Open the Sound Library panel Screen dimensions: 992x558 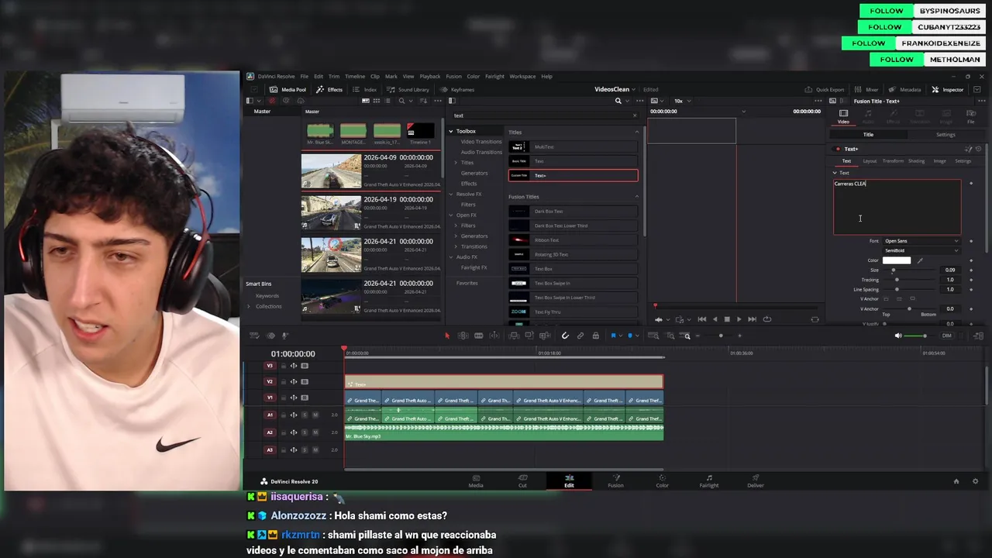click(x=408, y=89)
